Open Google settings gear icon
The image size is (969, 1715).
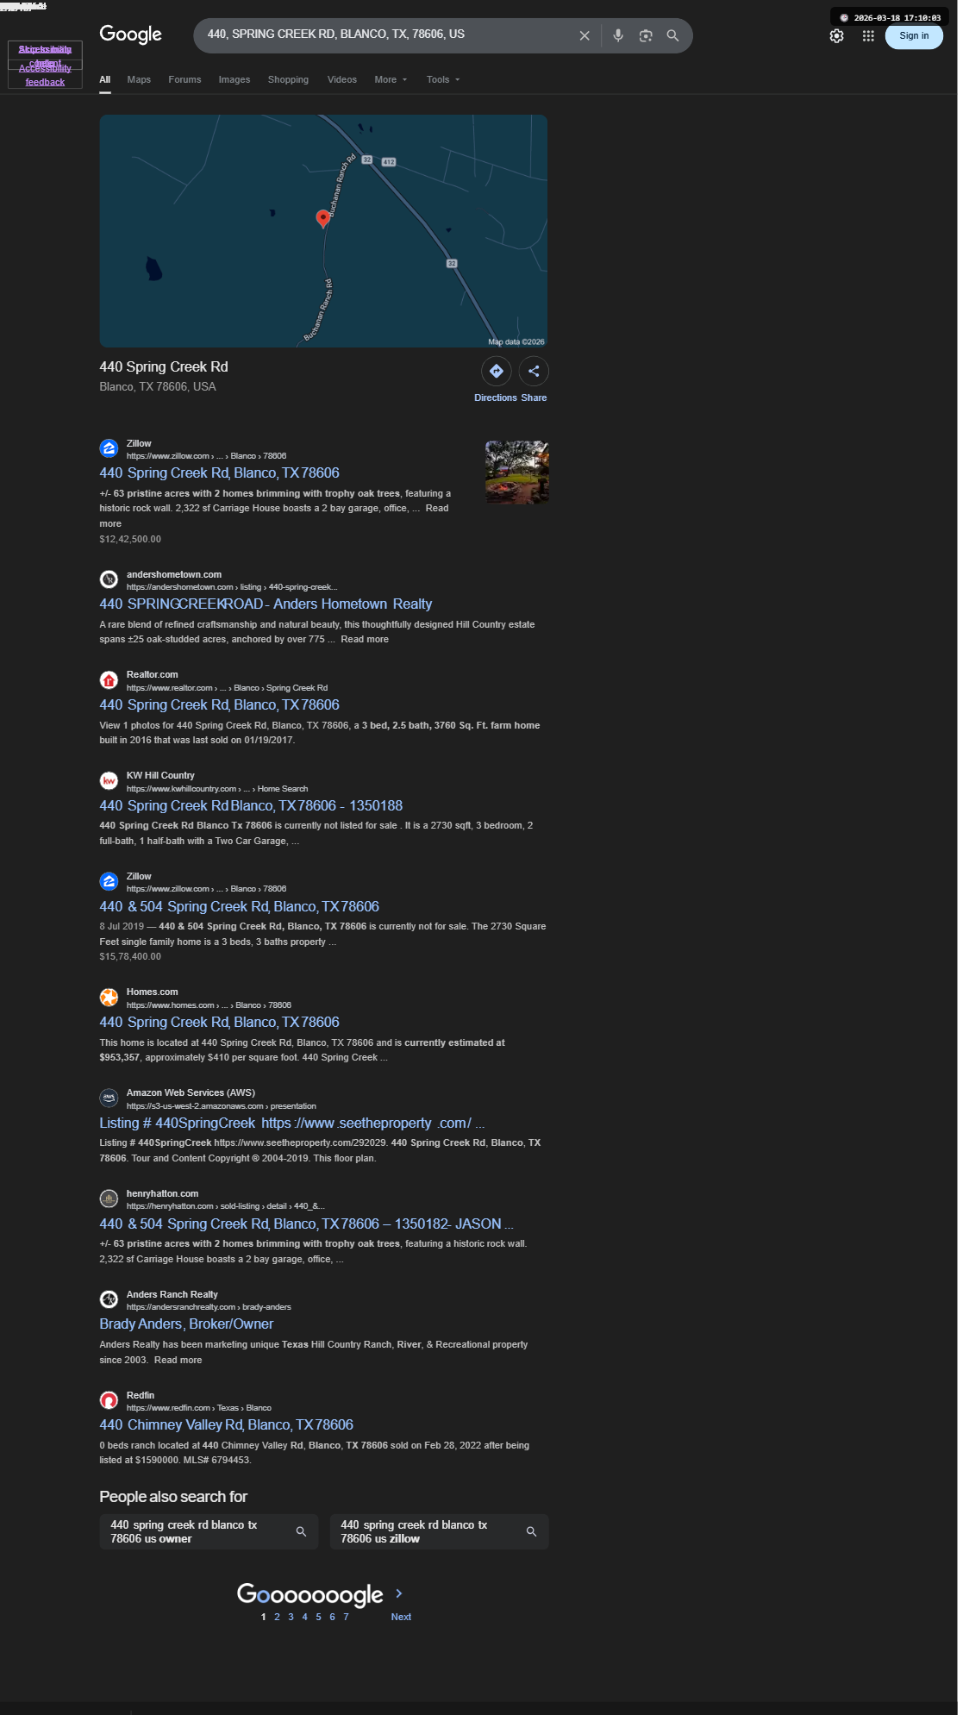tap(836, 35)
